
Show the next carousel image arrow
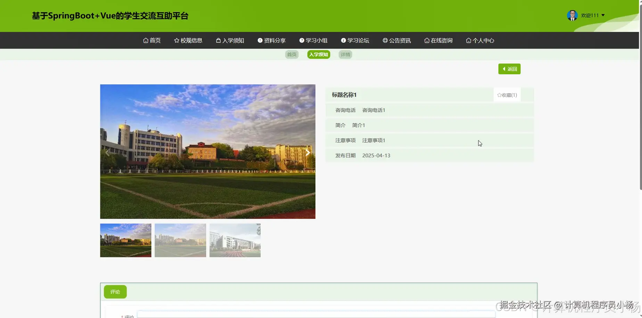tap(307, 152)
